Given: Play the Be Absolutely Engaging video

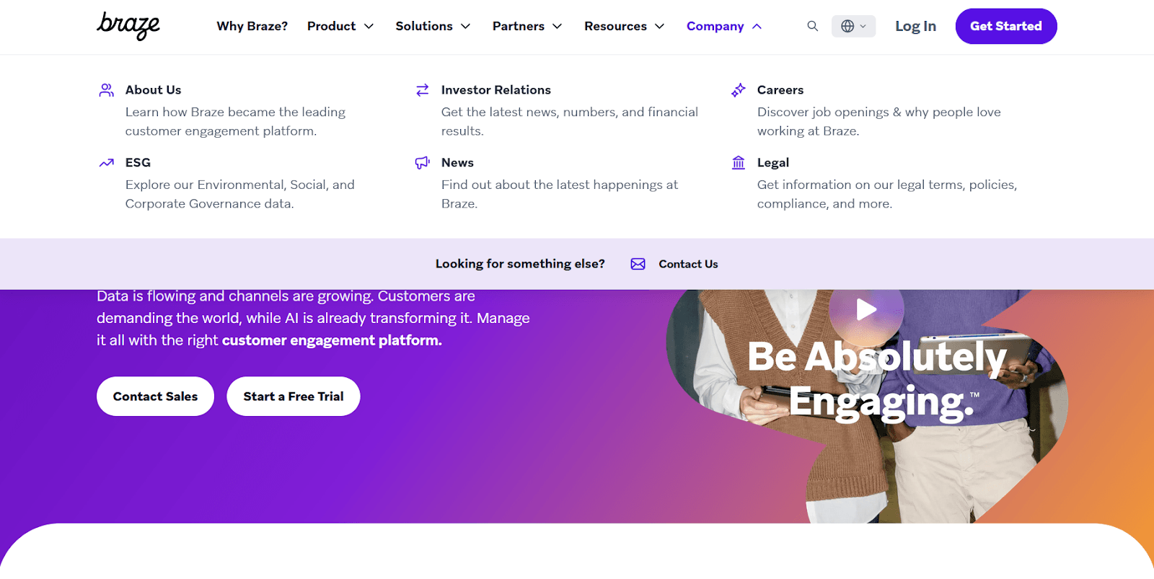Looking at the screenshot, I should pos(866,310).
